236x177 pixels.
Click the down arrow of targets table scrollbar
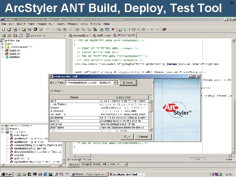pos(150,129)
